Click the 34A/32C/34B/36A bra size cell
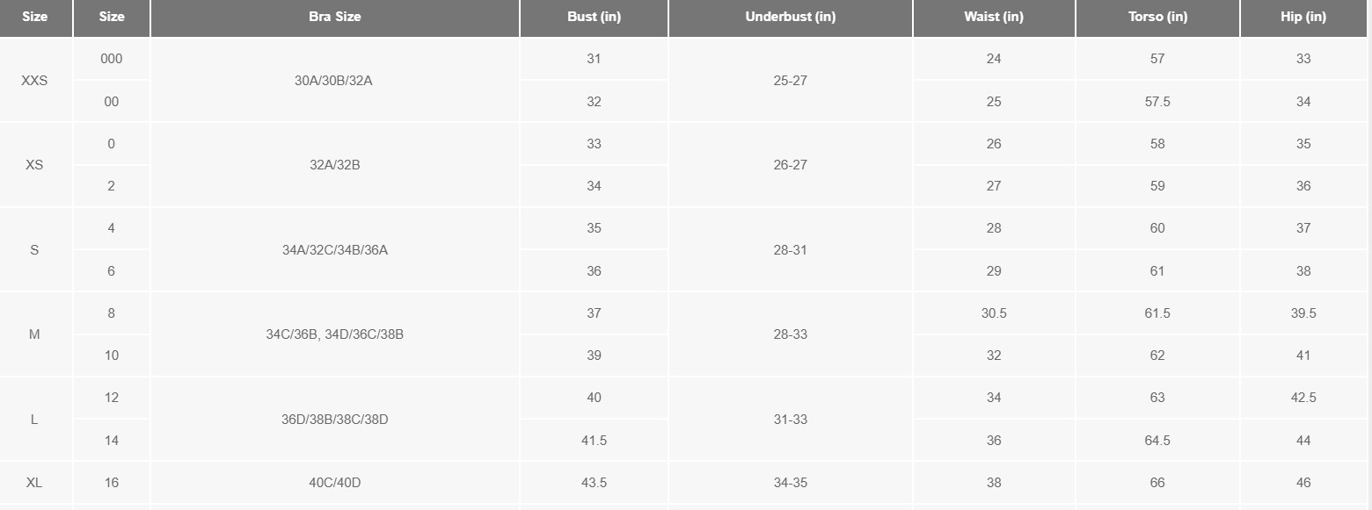The image size is (1372, 510). [x=335, y=250]
